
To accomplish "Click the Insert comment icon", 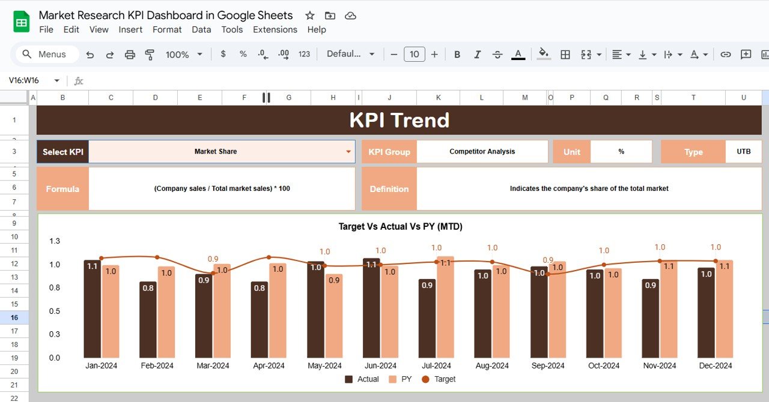I will pyautogui.click(x=746, y=55).
